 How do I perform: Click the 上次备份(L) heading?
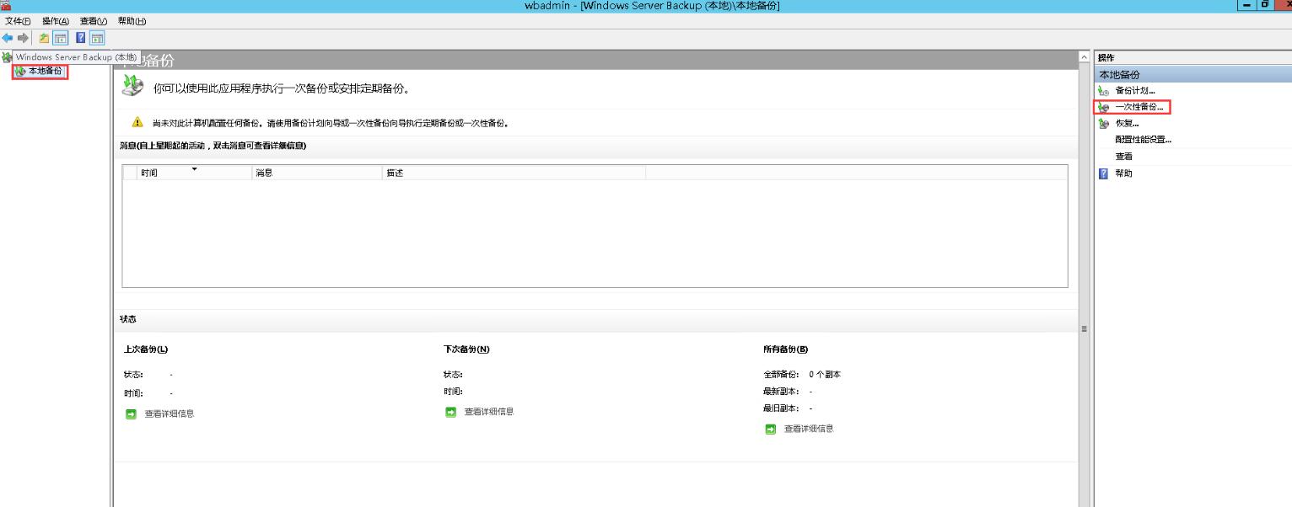(x=146, y=350)
